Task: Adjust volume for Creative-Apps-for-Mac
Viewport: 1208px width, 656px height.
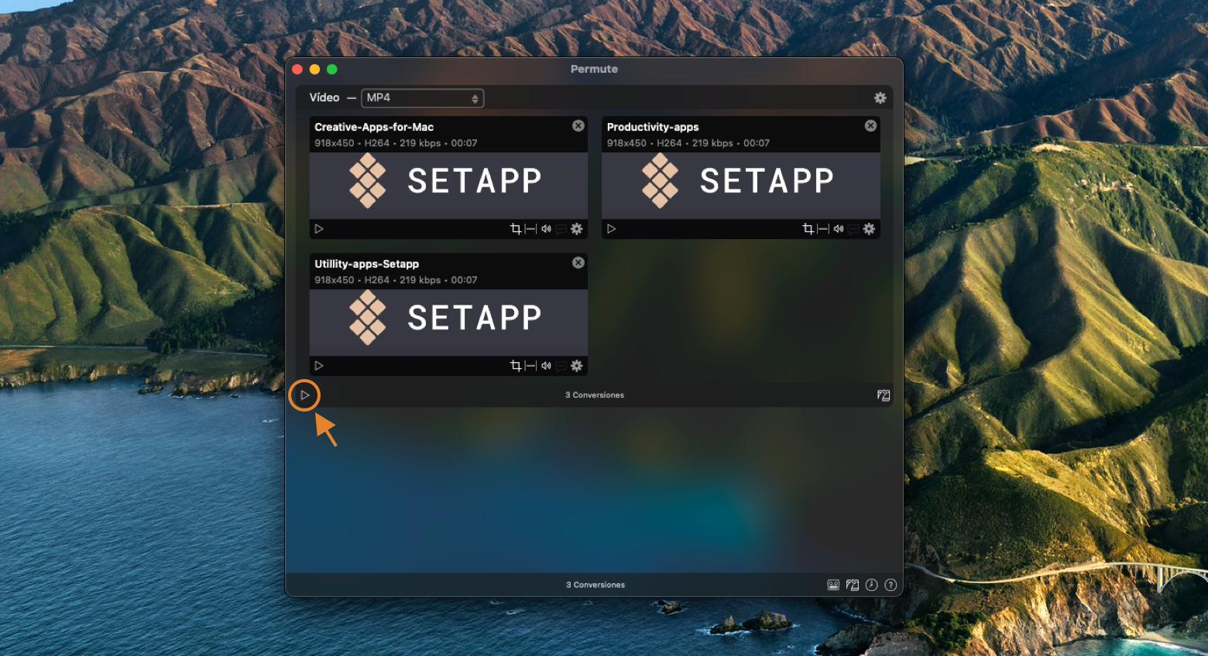Action: 547,229
